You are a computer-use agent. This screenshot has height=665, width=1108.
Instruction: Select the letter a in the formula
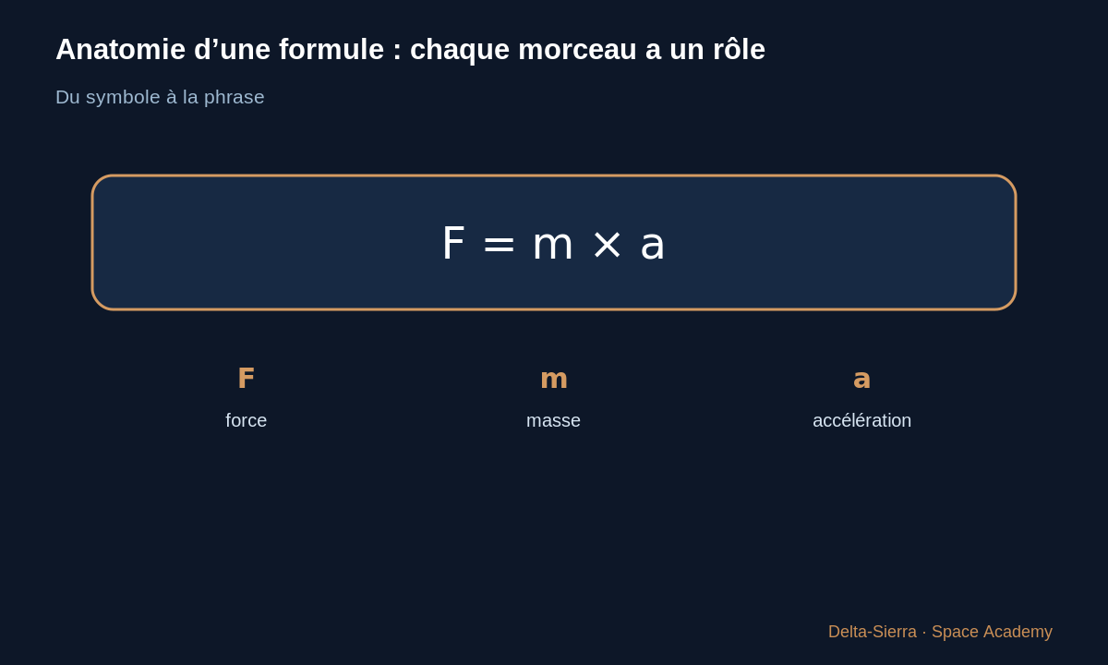pyautogui.click(x=652, y=246)
